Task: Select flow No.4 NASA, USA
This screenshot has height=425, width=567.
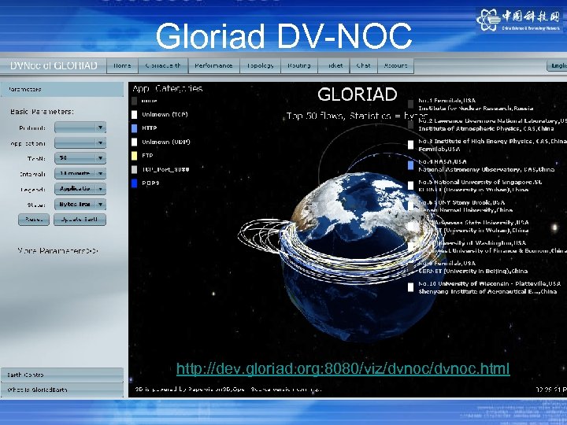Action: point(487,165)
